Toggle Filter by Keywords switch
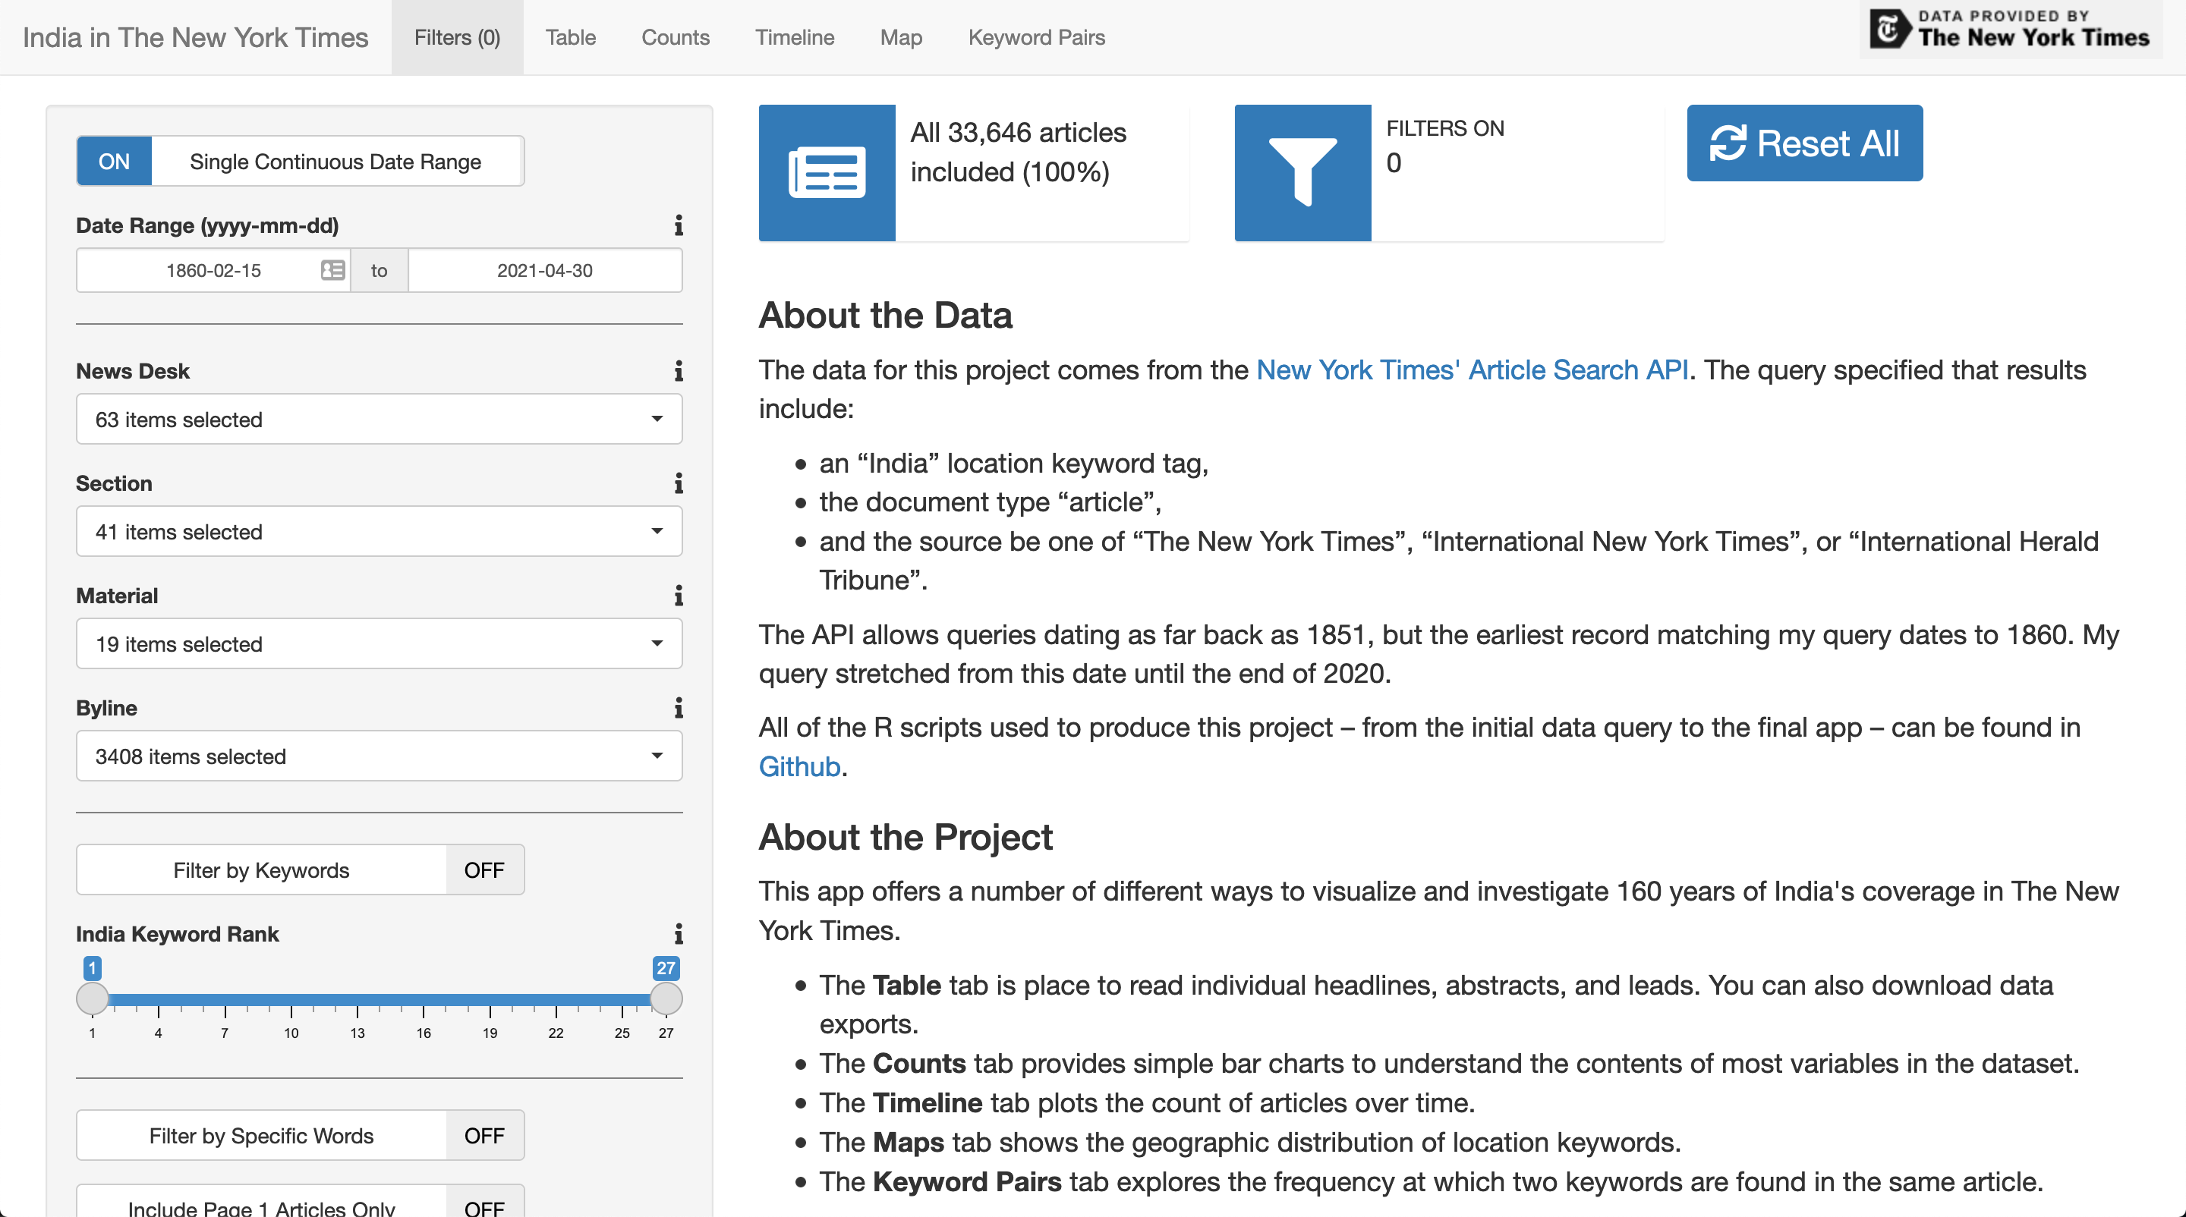2186x1217 pixels. [301, 870]
